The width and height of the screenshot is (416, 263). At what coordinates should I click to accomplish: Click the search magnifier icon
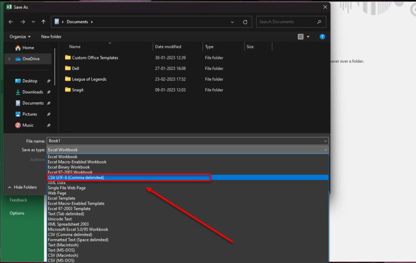319,22
